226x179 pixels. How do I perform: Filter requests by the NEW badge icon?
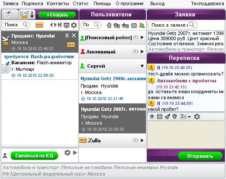click(x=39, y=25)
